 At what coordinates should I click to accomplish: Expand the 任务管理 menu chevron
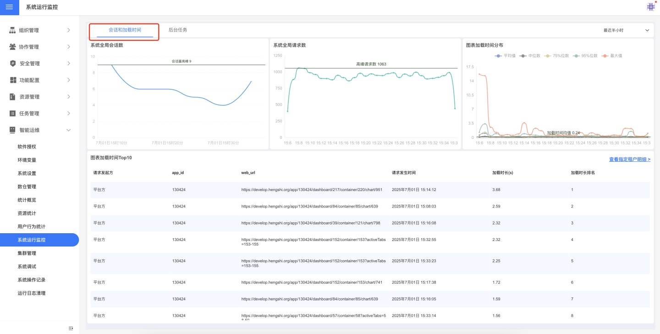[68, 114]
